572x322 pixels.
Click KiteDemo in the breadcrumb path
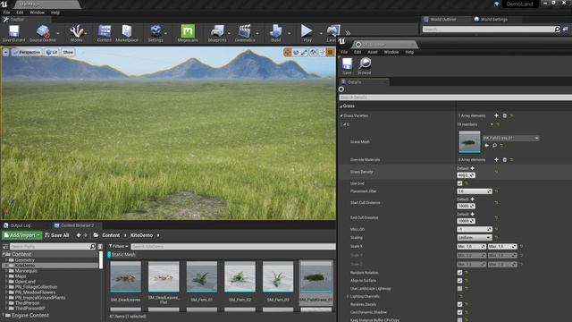(x=141, y=235)
